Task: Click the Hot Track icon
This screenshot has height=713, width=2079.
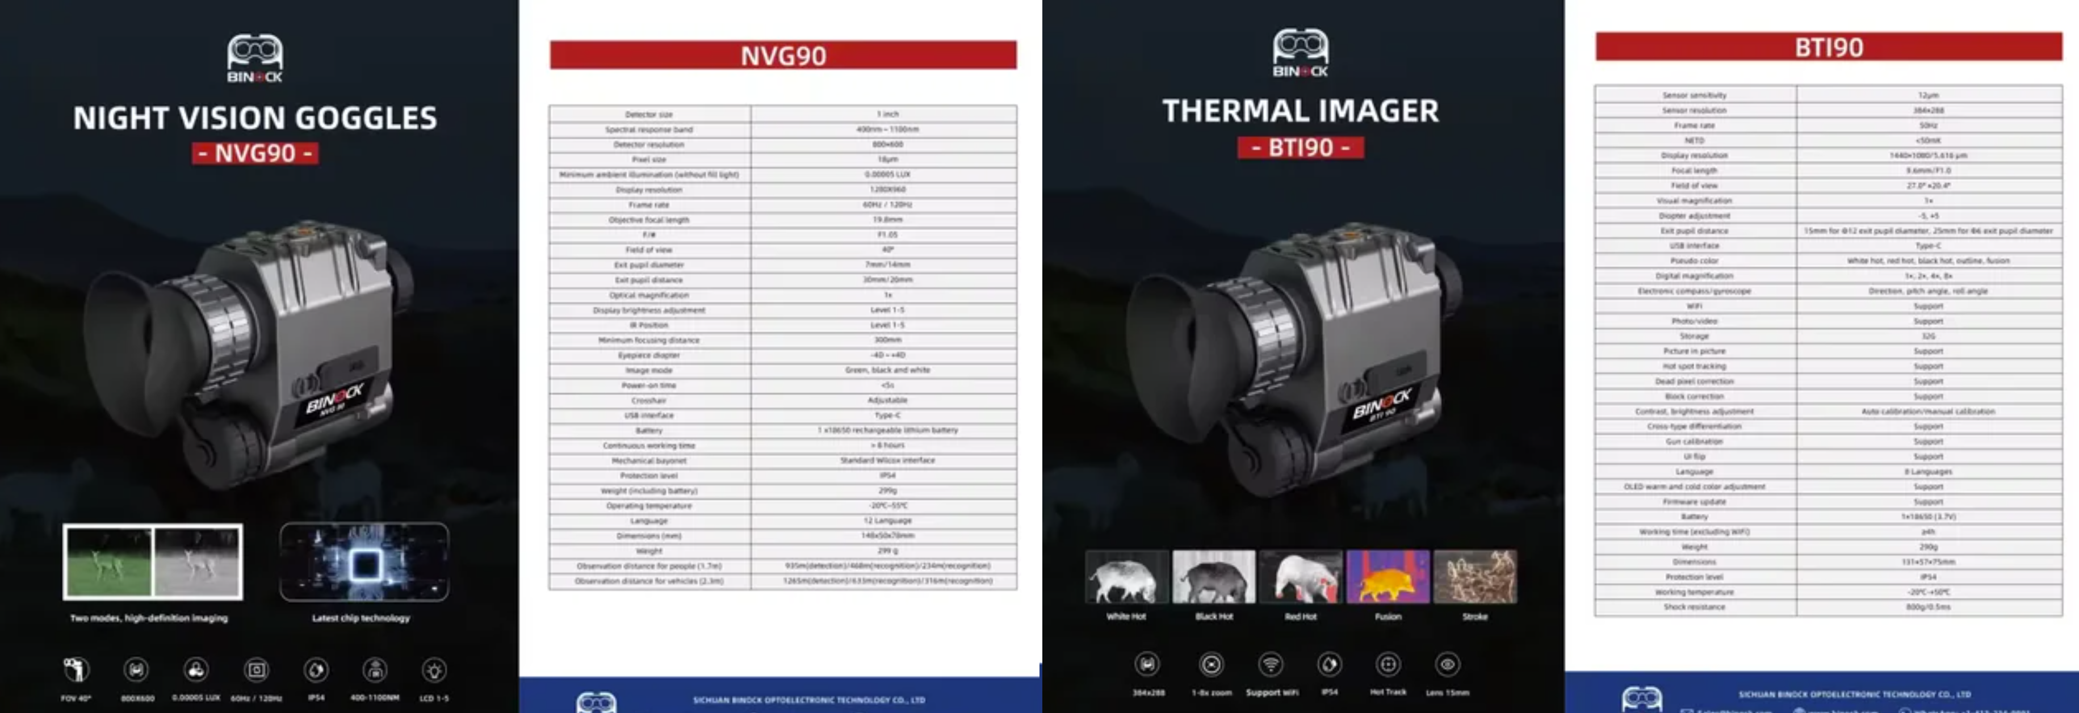Action: [x=1388, y=665]
